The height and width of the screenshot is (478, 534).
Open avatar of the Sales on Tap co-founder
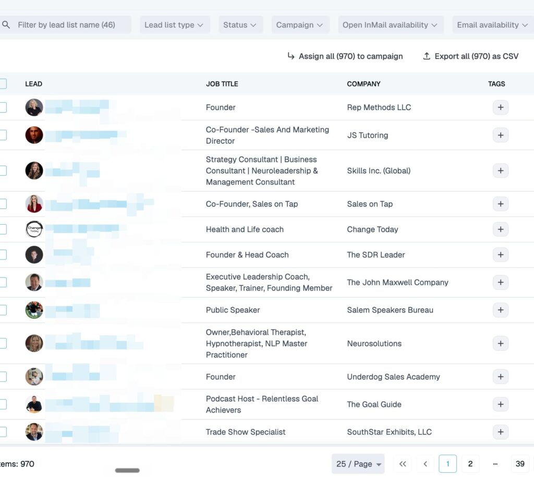click(x=34, y=204)
